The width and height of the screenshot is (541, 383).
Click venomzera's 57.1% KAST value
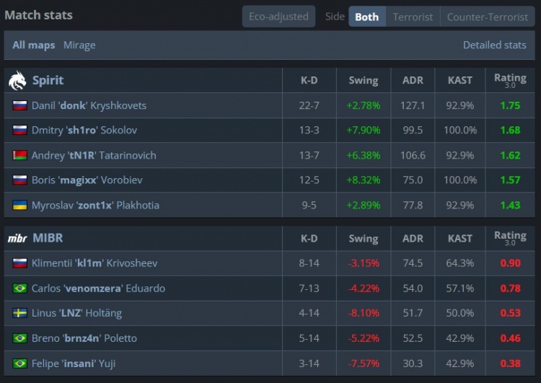pyautogui.click(x=460, y=288)
